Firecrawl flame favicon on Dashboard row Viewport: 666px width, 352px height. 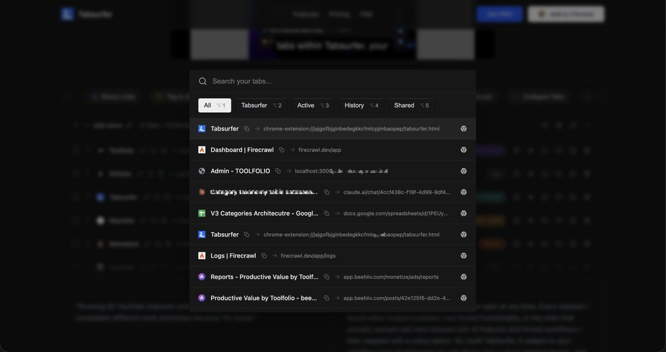click(202, 150)
